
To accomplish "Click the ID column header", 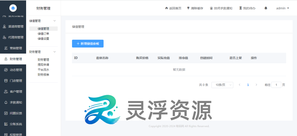I will click(x=76, y=58).
